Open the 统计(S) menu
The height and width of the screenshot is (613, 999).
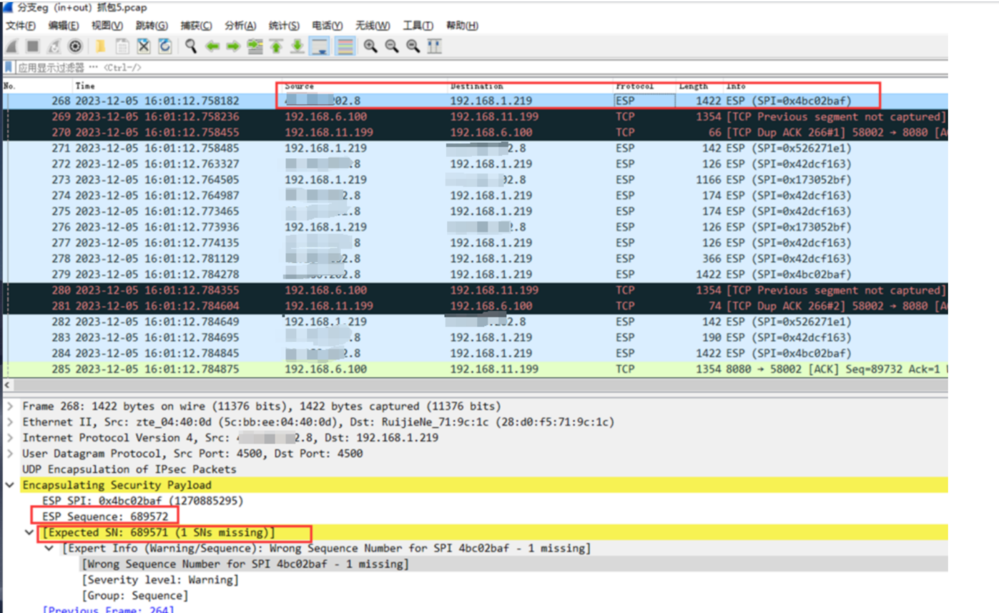coord(283,26)
